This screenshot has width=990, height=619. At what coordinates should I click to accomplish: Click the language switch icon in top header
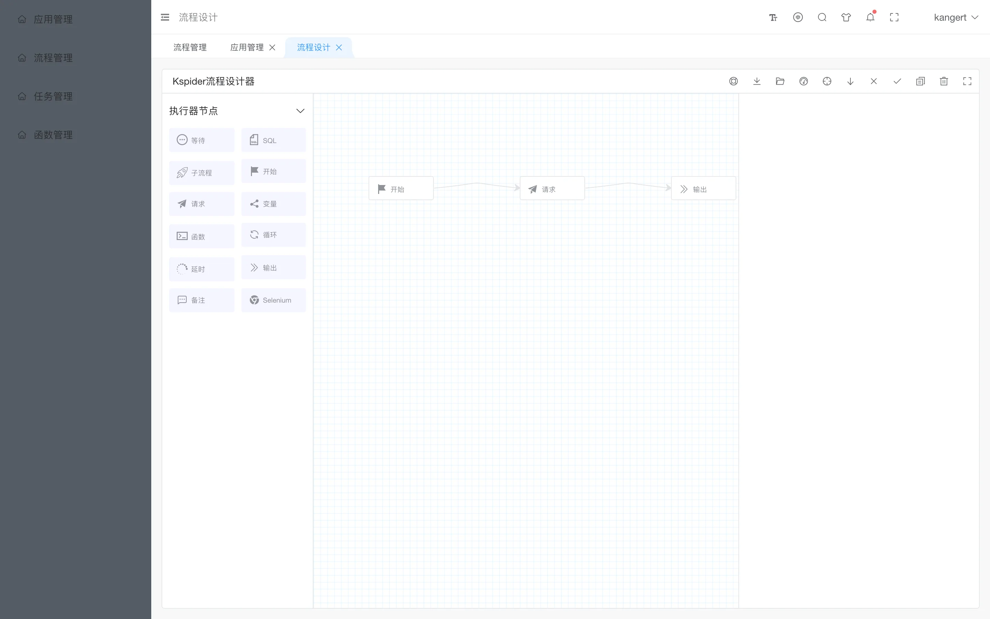[x=798, y=17]
